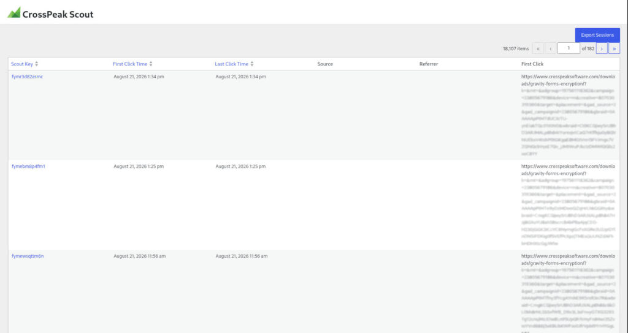Click the Referrer column header
This screenshot has height=333, width=628.
(x=429, y=64)
